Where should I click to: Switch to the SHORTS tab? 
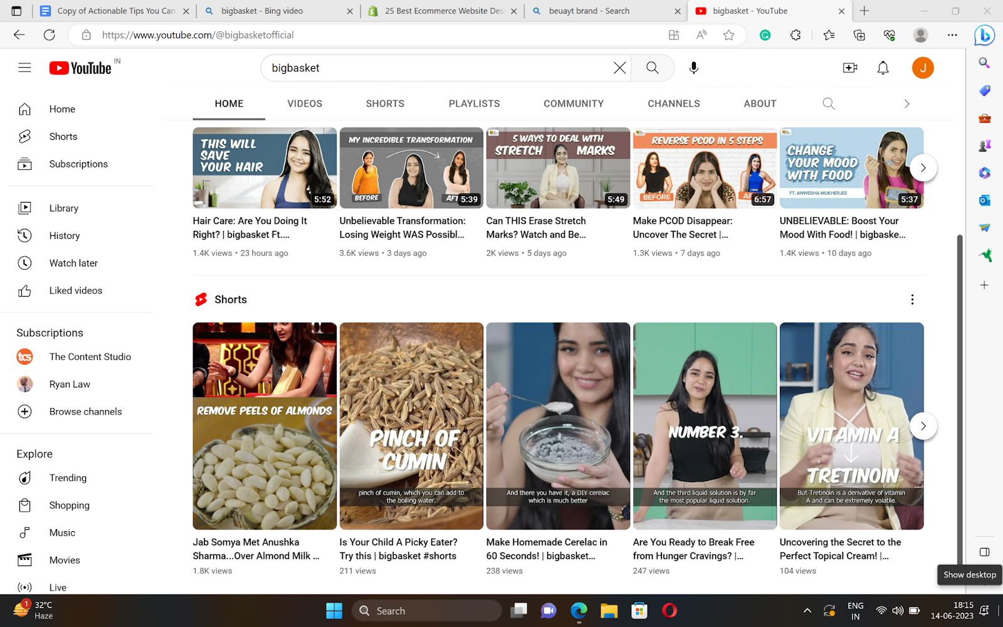385,103
